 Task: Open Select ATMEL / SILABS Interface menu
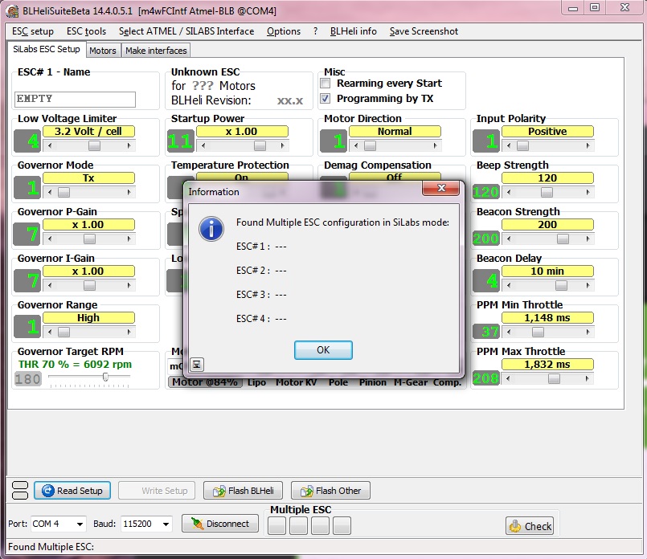pyautogui.click(x=186, y=31)
